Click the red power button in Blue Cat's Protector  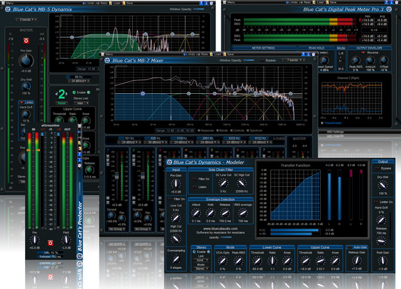pyautogui.click(x=51, y=242)
